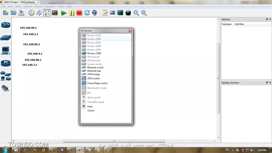Click the Draw an ellipse icon
The image size is (272, 153).
[x=128, y=13]
